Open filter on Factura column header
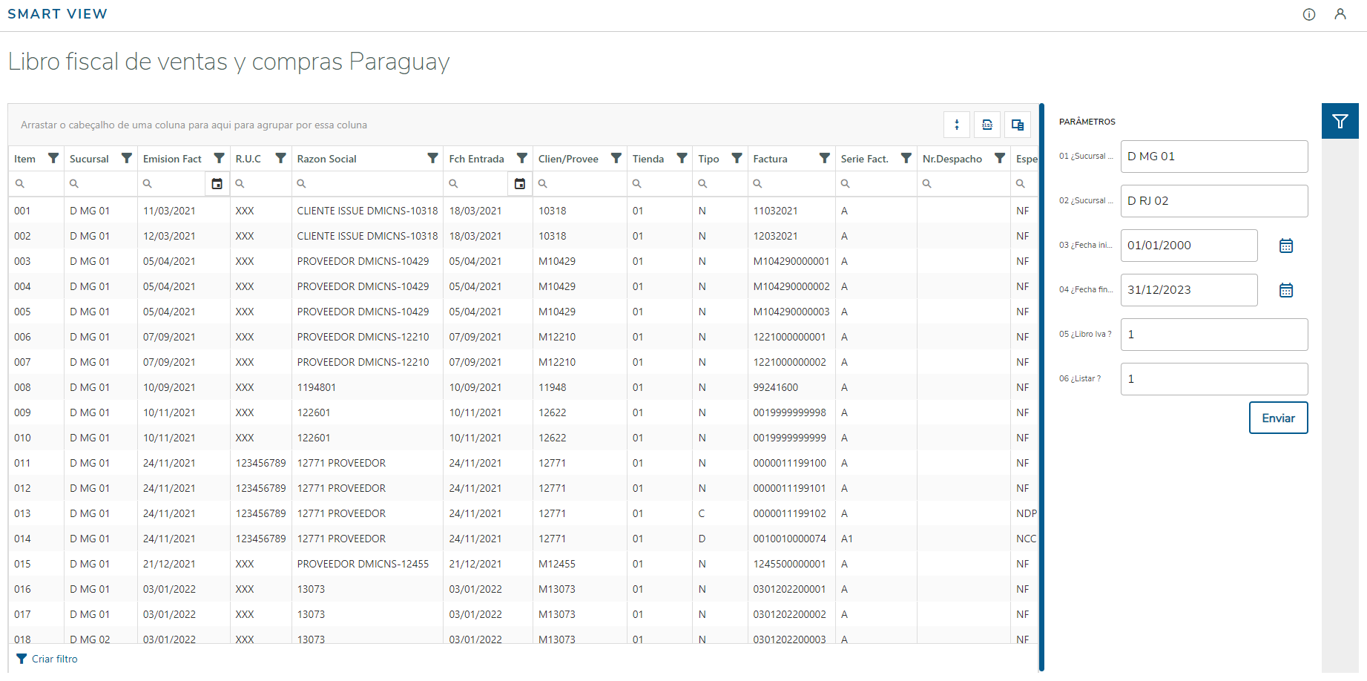The height and width of the screenshot is (681, 1367). coord(824,158)
